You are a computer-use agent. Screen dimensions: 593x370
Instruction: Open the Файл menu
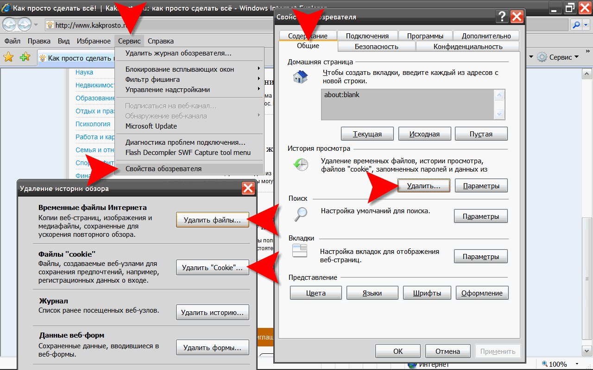[12, 41]
